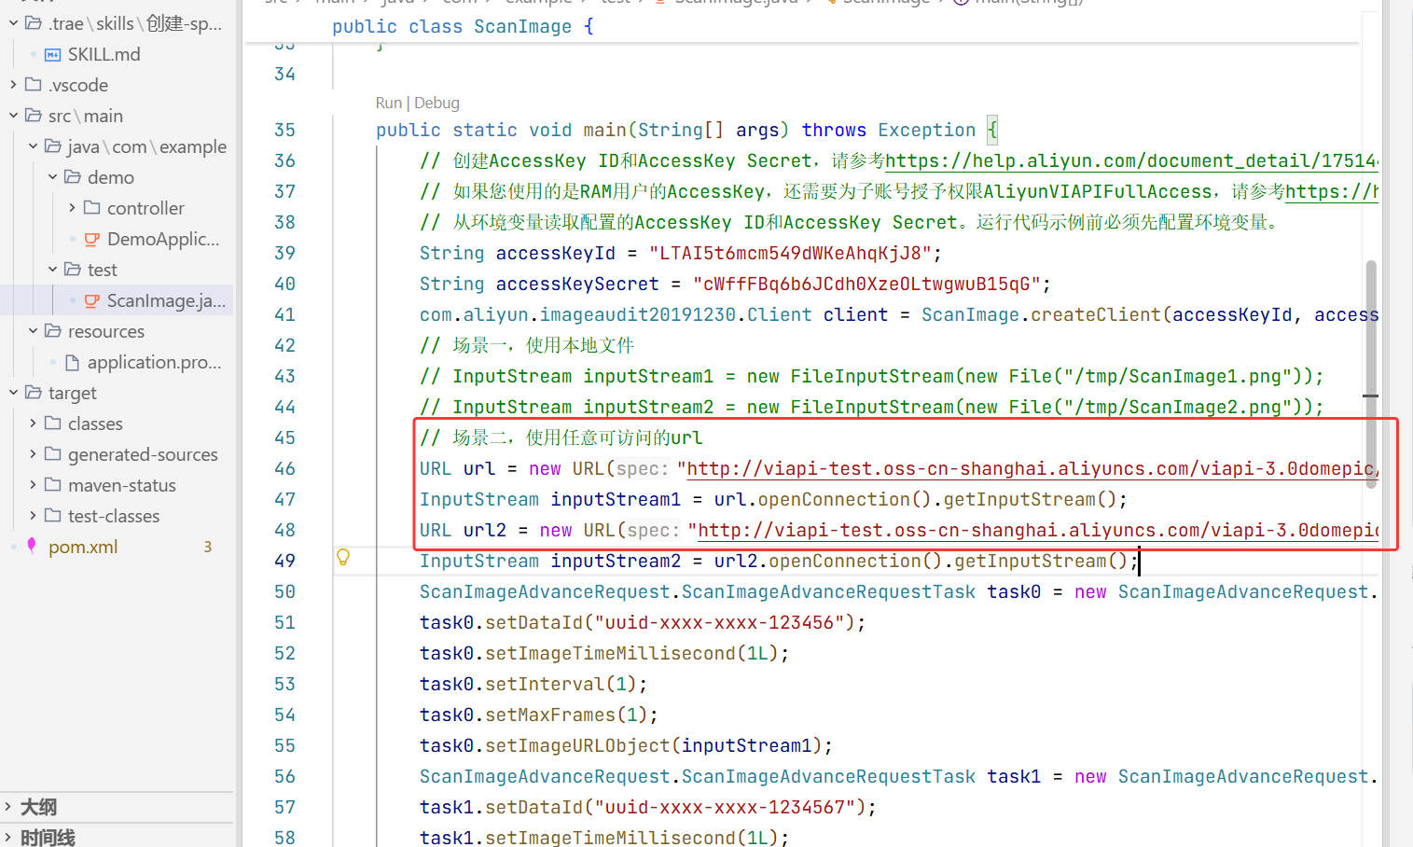Click comment '场景一，使用本地文件' on line 42

point(543,345)
